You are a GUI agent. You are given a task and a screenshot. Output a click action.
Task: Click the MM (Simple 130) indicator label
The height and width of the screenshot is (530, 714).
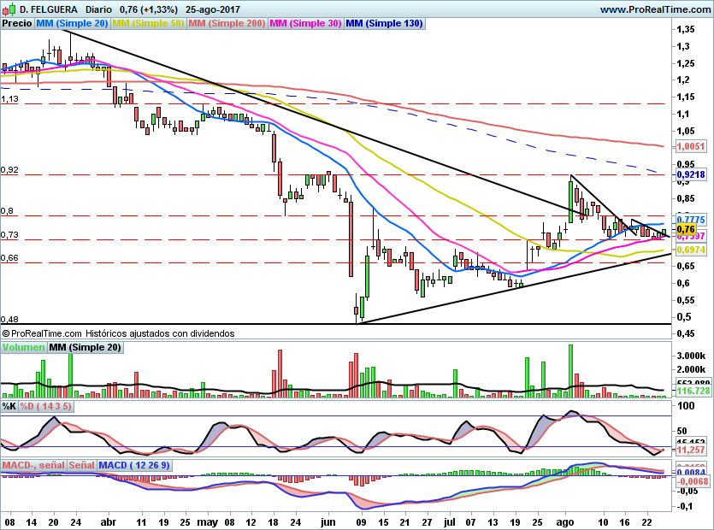click(x=384, y=24)
